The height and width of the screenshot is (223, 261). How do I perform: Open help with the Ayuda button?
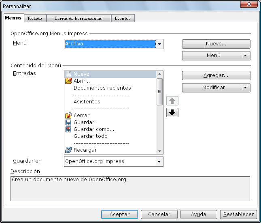(199, 214)
